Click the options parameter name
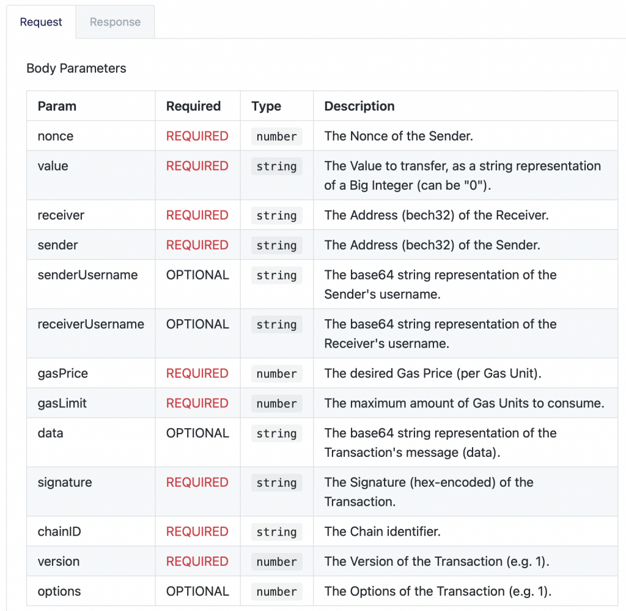This screenshot has width=626, height=611. coord(59,591)
